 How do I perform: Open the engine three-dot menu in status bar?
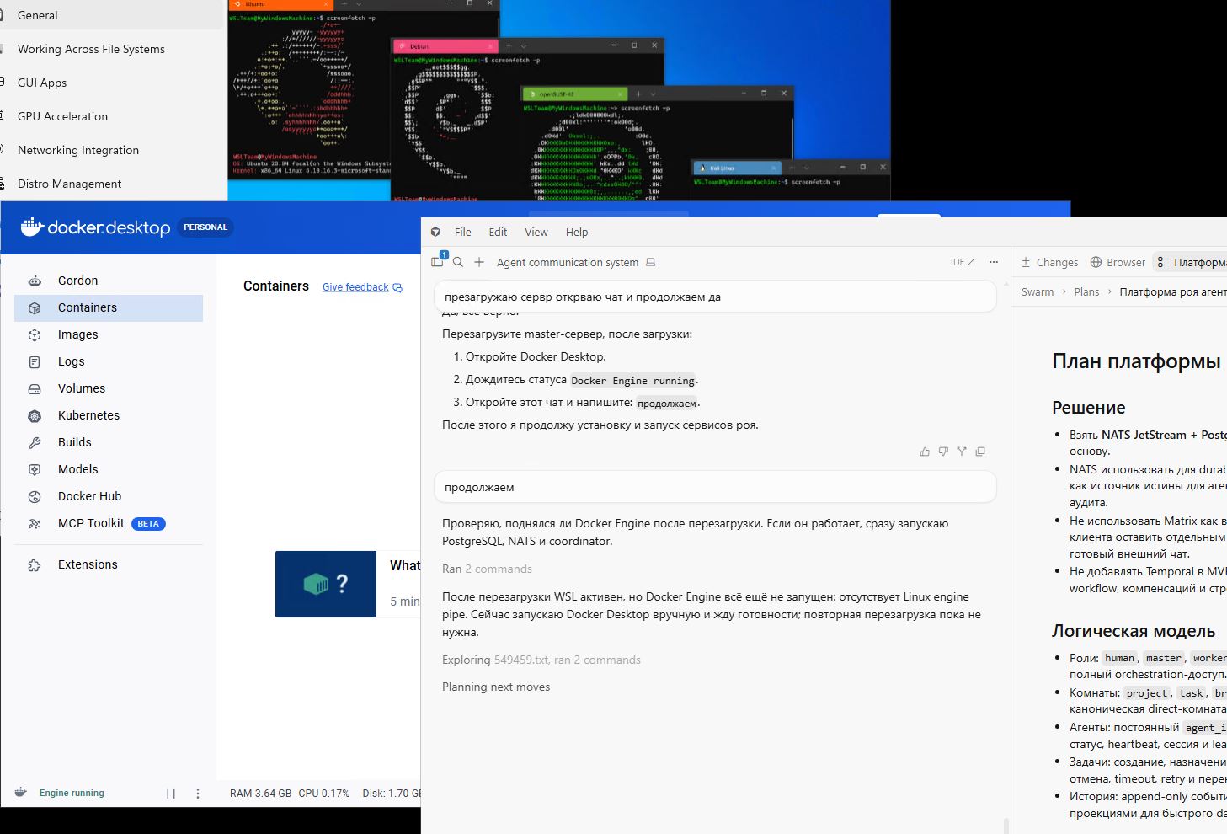pos(198,793)
